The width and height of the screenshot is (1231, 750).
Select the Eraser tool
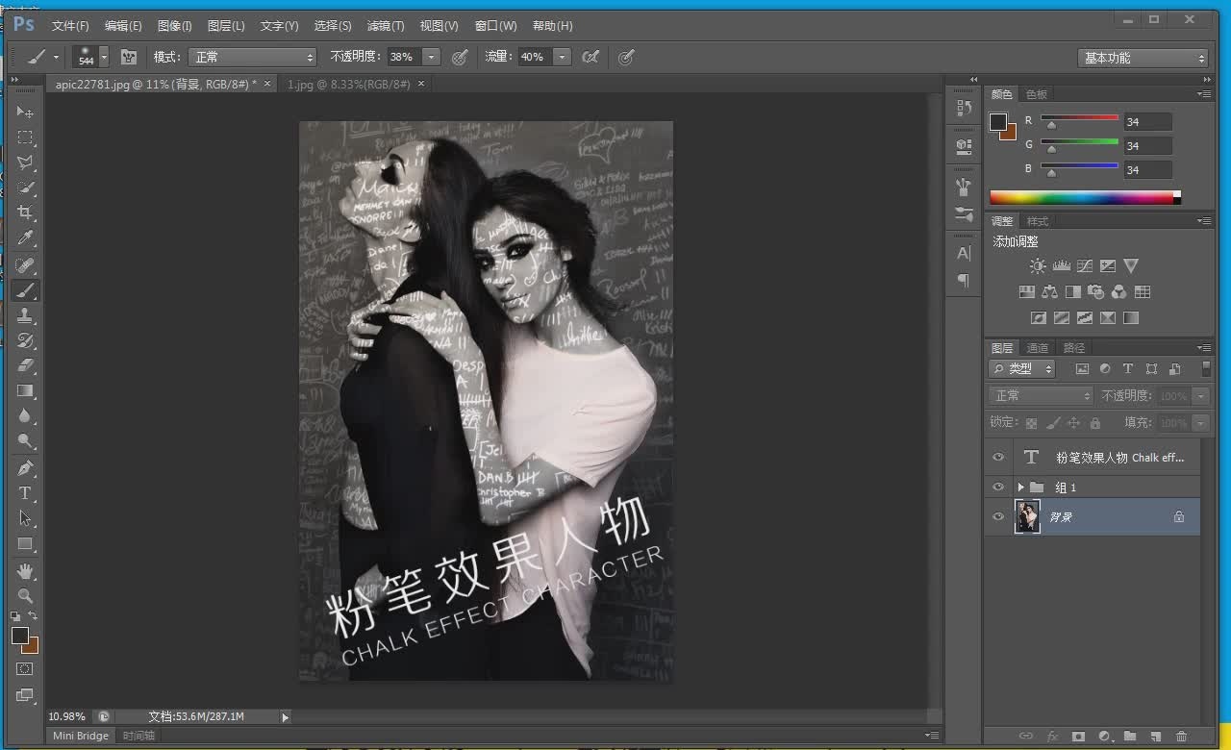[25, 365]
